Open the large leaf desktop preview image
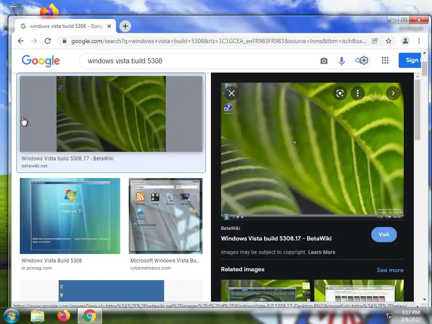This screenshot has height=324, width=432. tap(312, 151)
